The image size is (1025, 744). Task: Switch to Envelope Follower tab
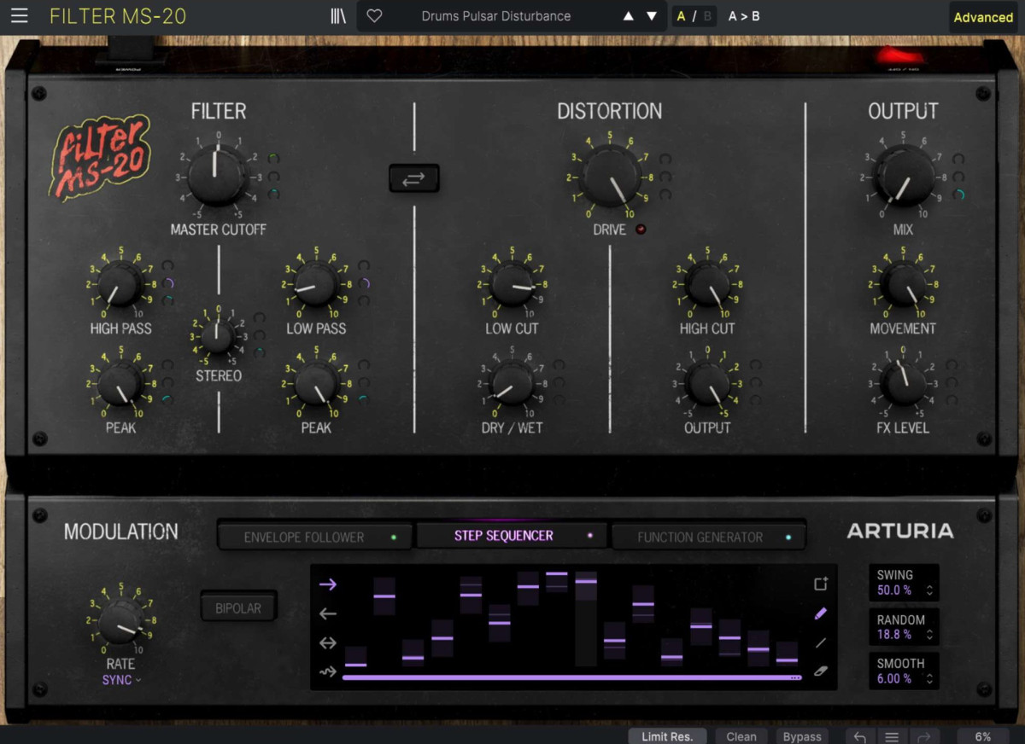(x=315, y=537)
